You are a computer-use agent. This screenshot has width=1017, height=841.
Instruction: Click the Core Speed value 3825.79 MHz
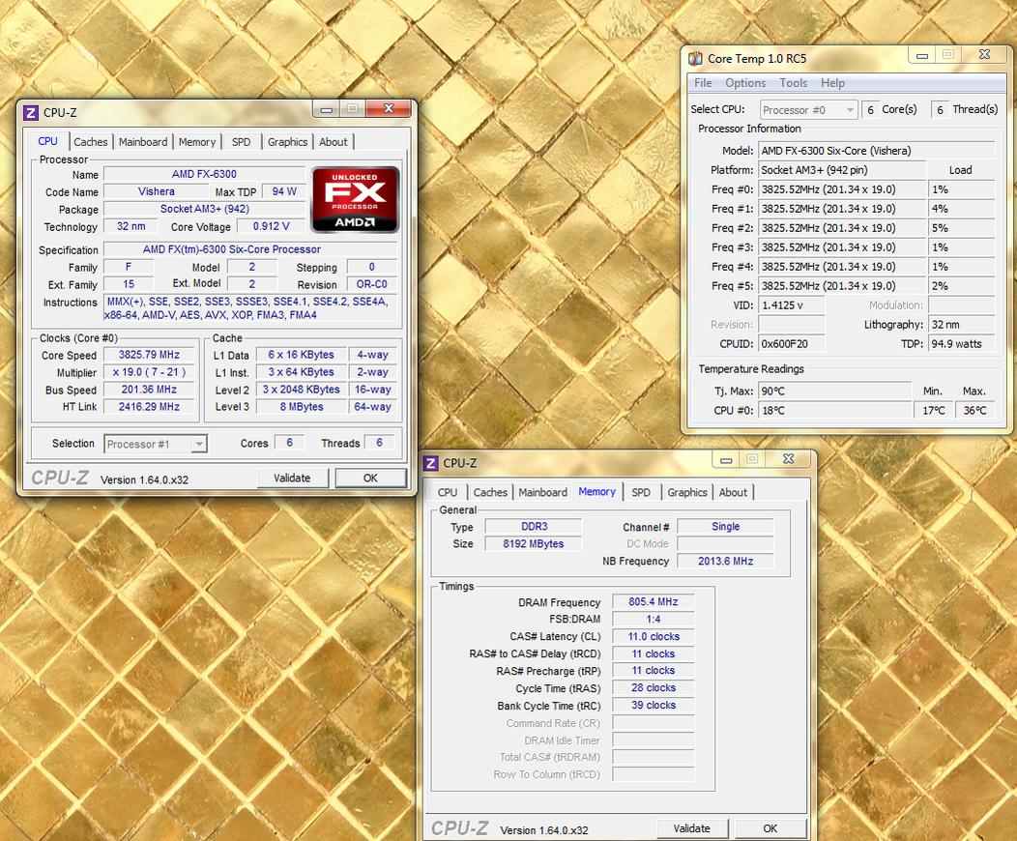coord(149,355)
